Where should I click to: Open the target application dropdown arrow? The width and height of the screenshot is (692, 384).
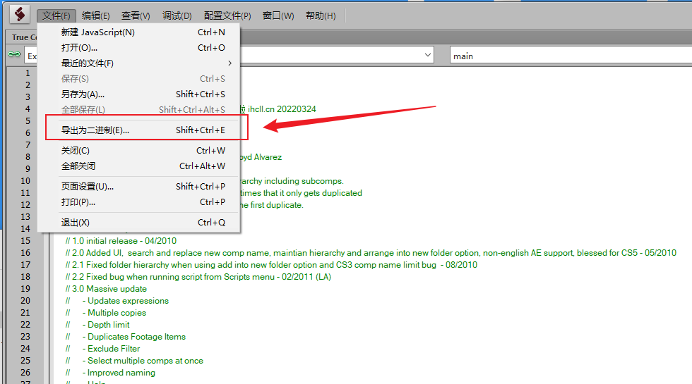pos(428,55)
